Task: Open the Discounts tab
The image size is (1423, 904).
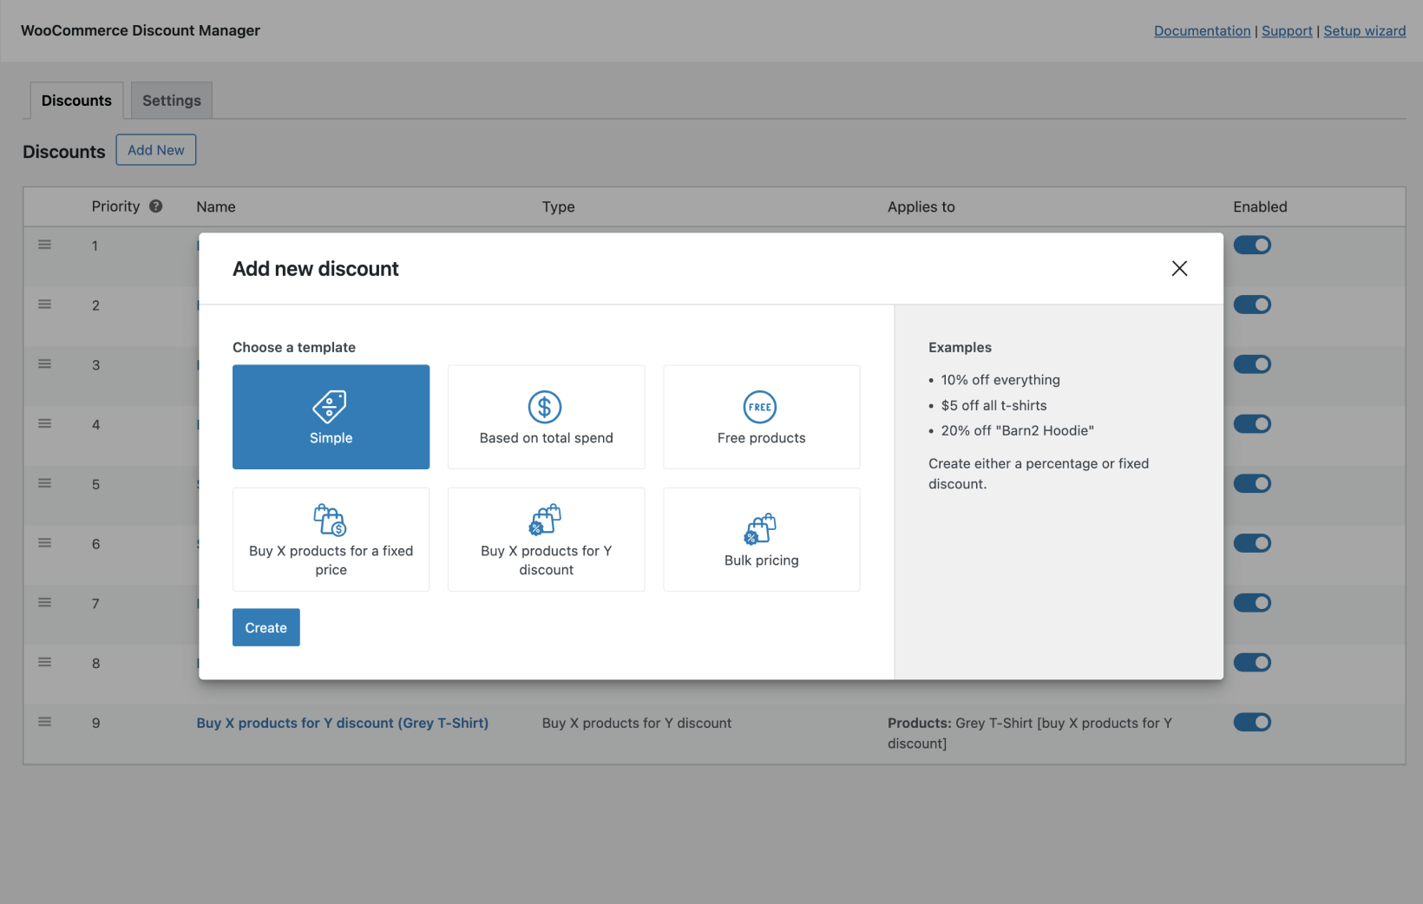Action: click(x=76, y=100)
